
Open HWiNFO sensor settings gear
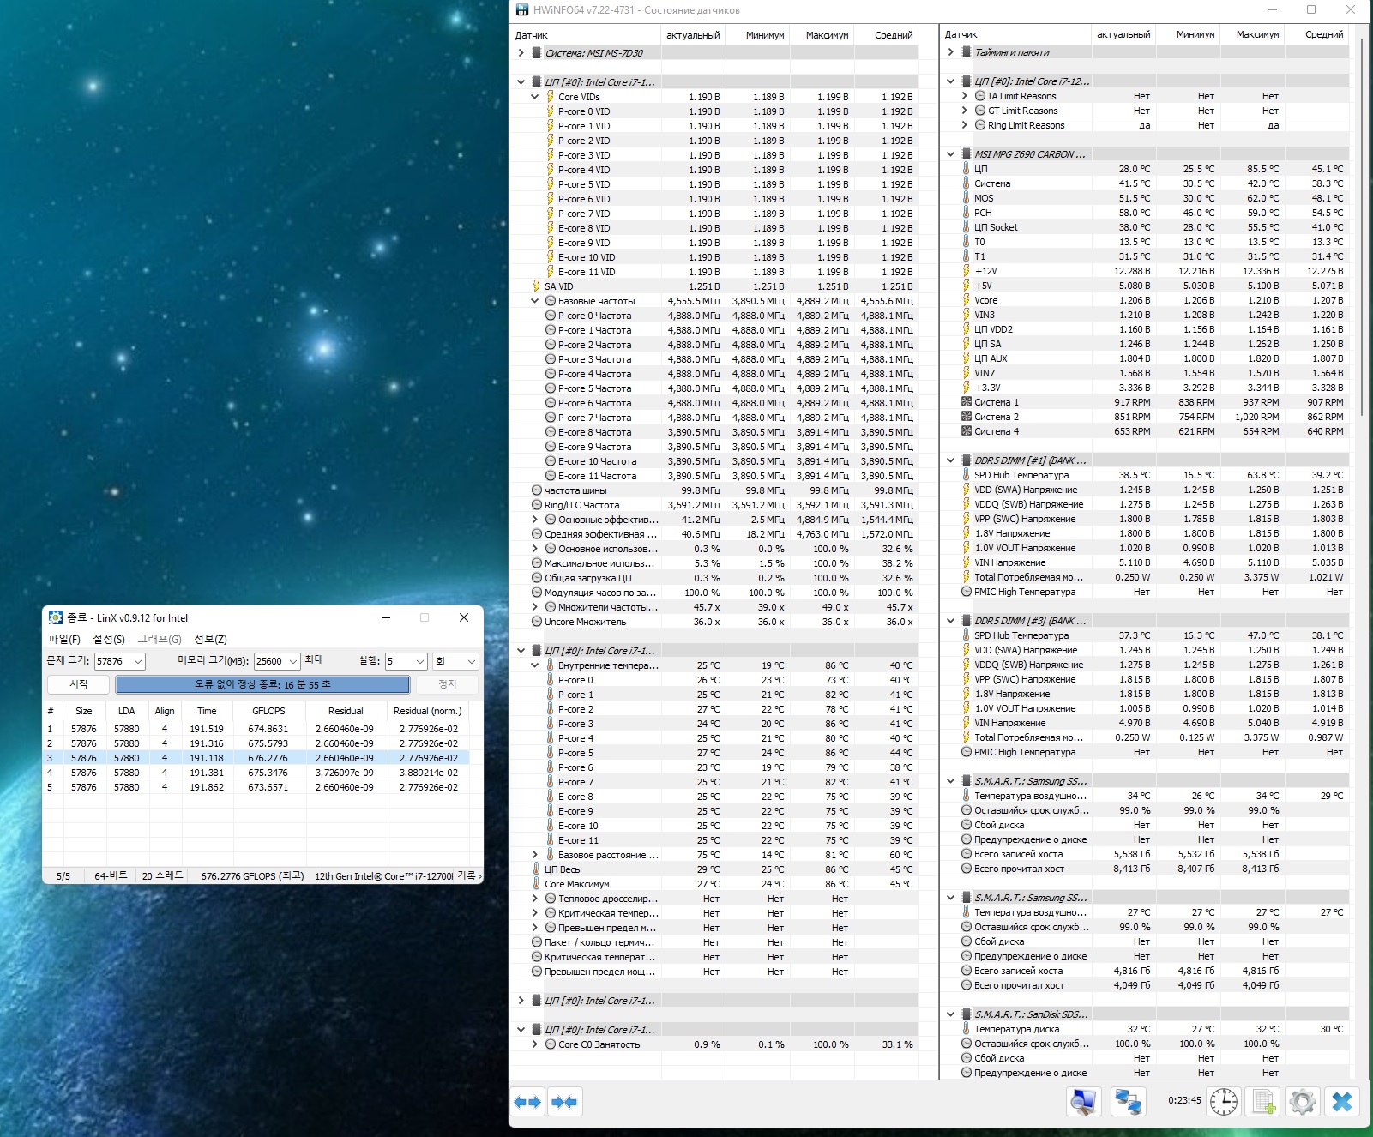point(1302,1101)
